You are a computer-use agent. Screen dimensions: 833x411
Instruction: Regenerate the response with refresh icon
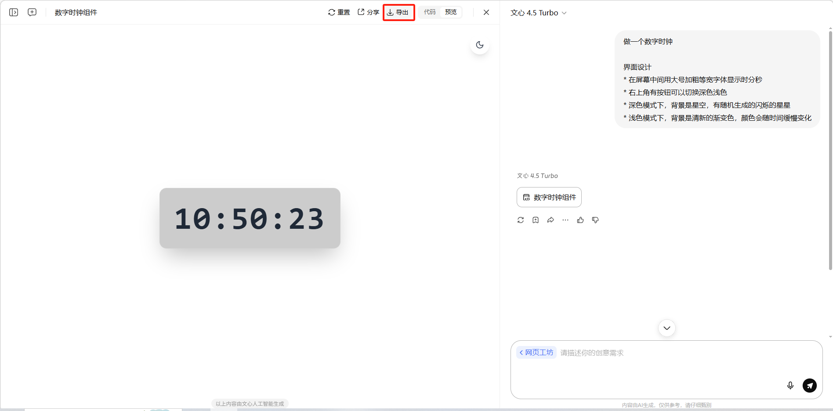[x=521, y=220]
